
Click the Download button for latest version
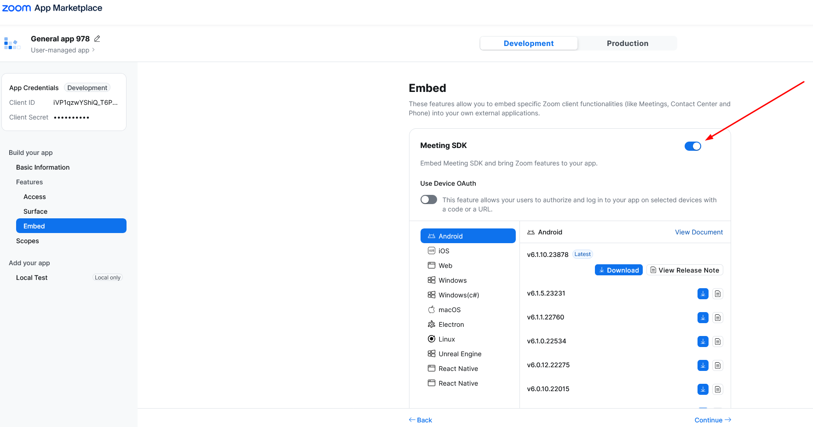[x=618, y=270]
